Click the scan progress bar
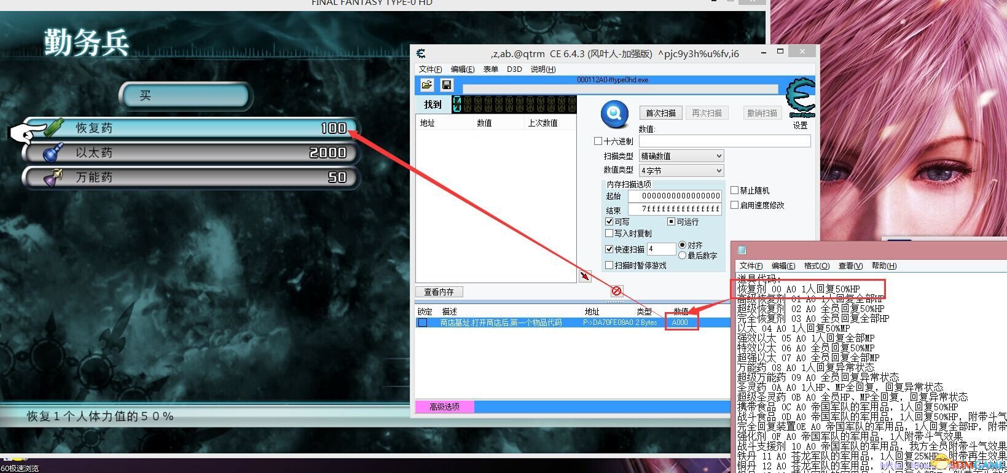 click(x=620, y=88)
